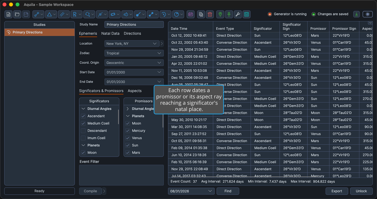This screenshot has width=377, height=199.
Task: Open the purple calendar 07 icon
Action: click(x=191, y=14)
